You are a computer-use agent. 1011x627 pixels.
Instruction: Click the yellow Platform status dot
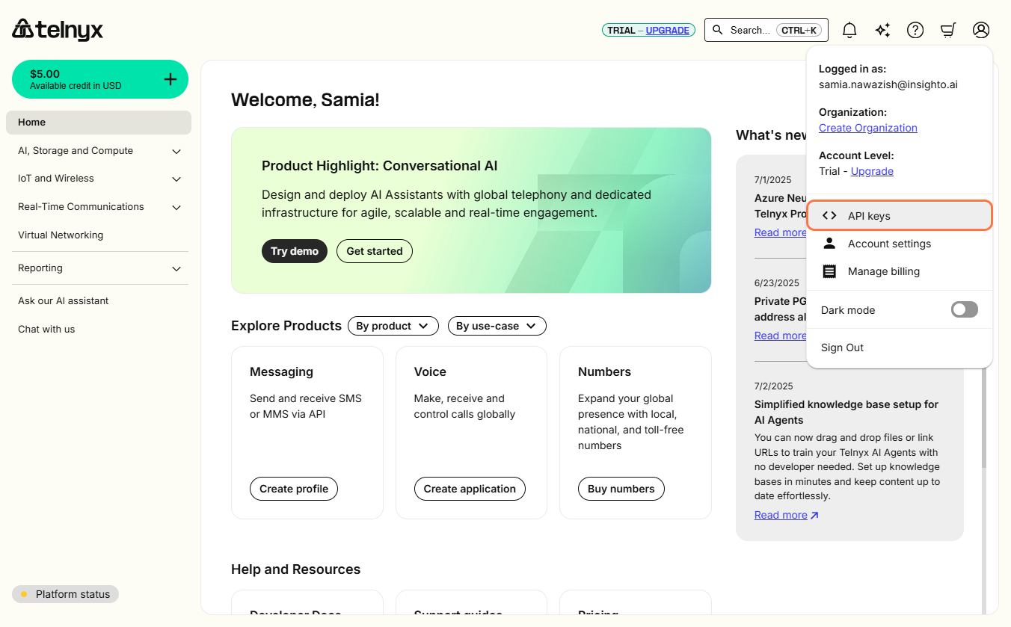[x=24, y=594]
